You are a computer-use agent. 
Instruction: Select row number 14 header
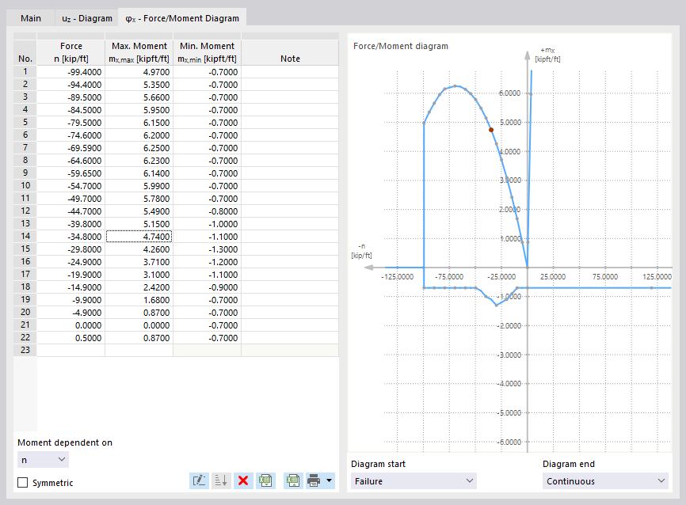click(x=25, y=237)
